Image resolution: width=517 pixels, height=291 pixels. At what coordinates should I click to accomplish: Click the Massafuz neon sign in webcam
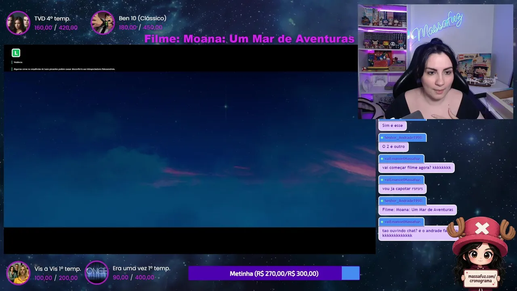pos(437,27)
